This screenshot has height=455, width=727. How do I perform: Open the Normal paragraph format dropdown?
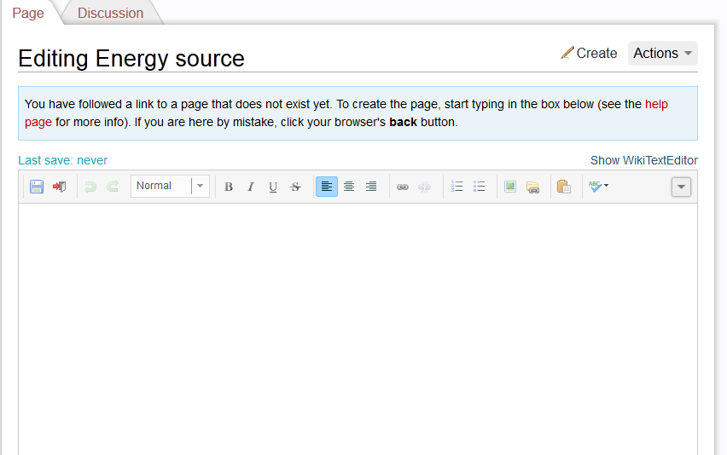tap(170, 187)
